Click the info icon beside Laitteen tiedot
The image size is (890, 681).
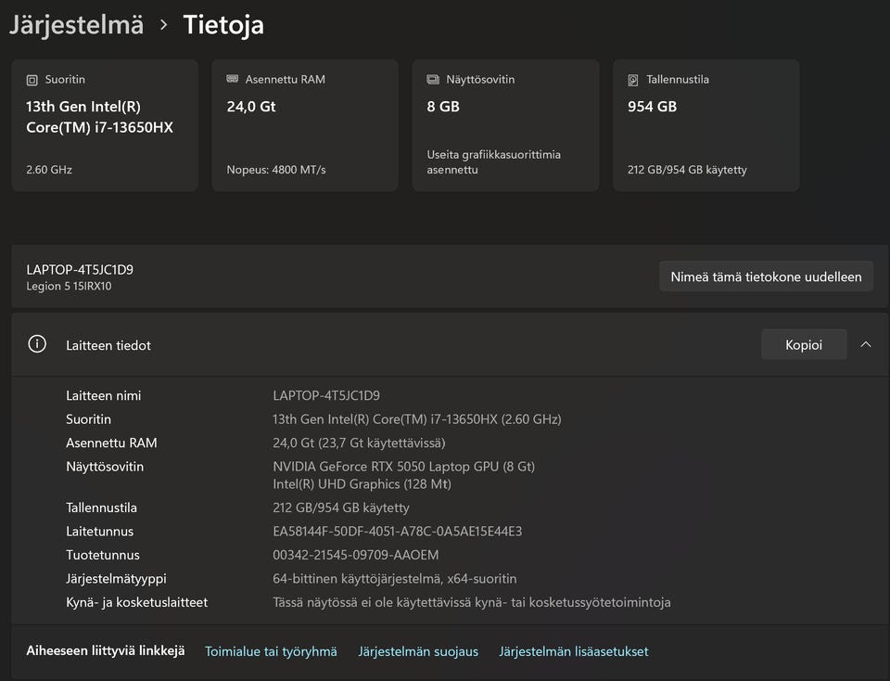pyautogui.click(x=37, y=344)
